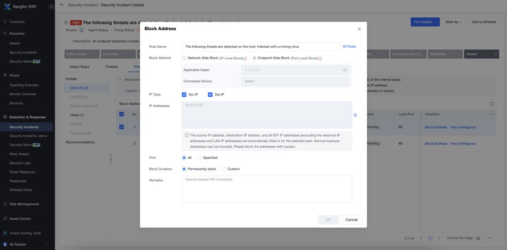Open the Entries Per Page dropdown
The height and width of the screenshot is (250, 507).
coord(484,238)
